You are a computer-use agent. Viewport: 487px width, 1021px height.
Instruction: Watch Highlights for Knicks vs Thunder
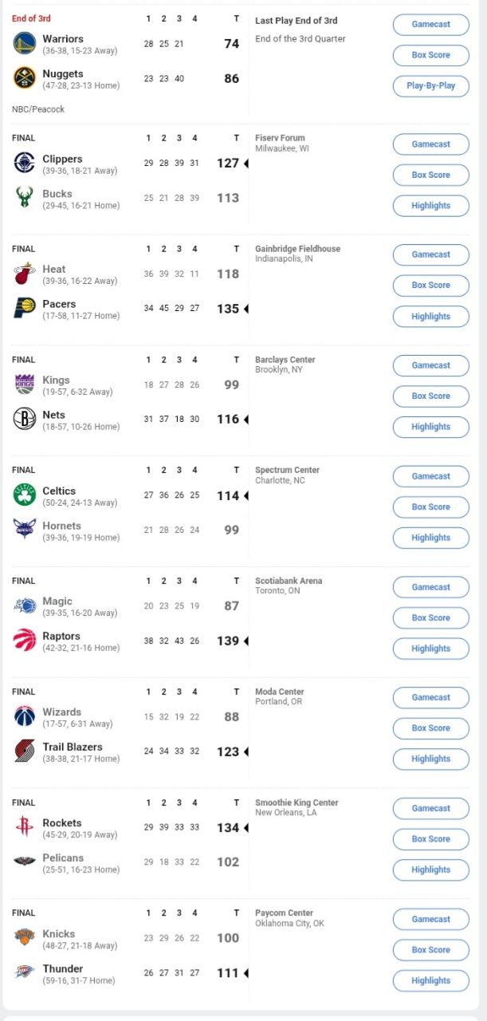[x=430, y=980]
